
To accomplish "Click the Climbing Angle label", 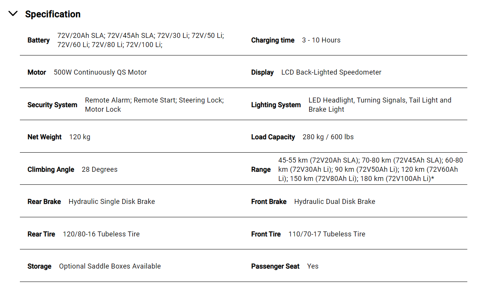I will (51, 169).
